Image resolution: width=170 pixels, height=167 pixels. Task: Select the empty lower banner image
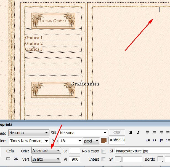(x=53, y=90)
